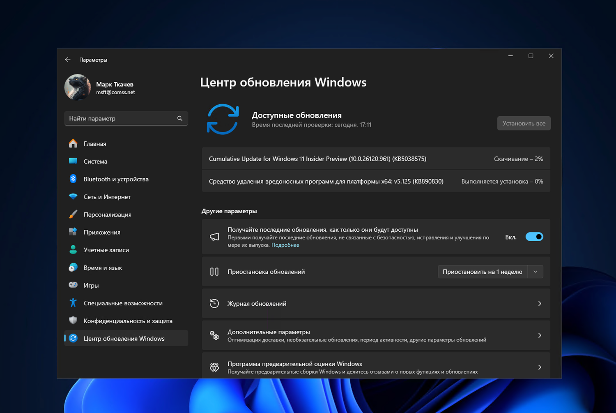Close the Параметры window
The image size is (616, 413).
click(551, 56)
